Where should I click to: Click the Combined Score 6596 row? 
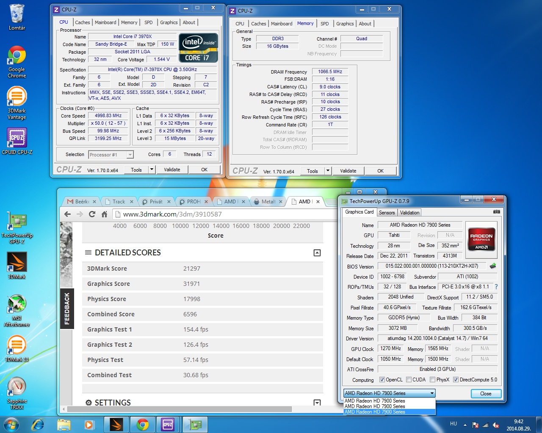point(202,314)
